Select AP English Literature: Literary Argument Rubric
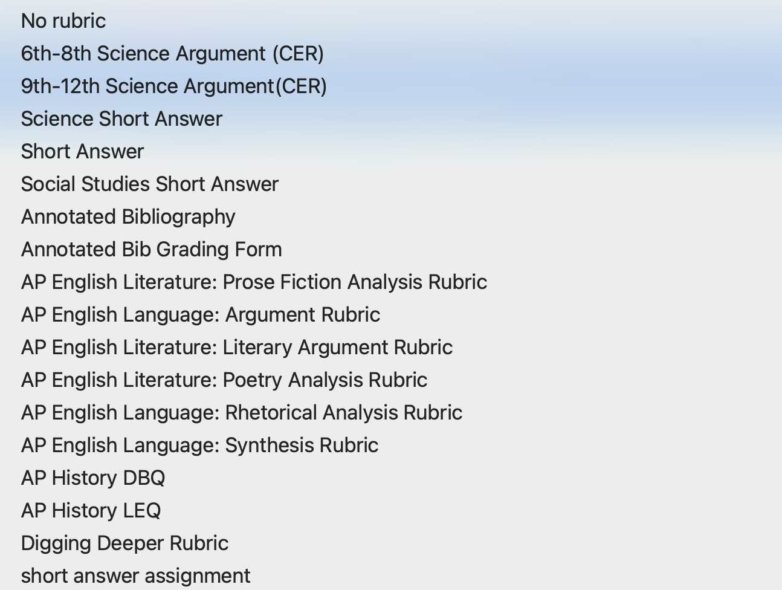This screenshot has width=782, height=590. click(x=237, y=347)
